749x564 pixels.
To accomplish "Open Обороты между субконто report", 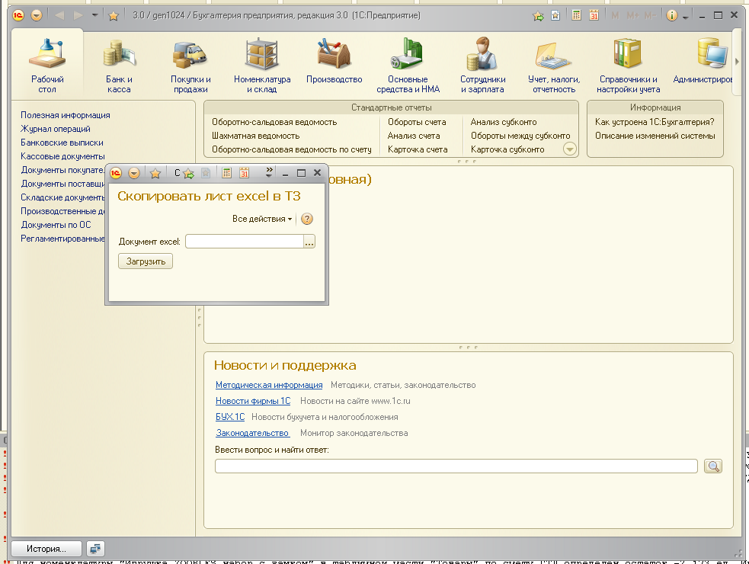I will coord(520,136).
